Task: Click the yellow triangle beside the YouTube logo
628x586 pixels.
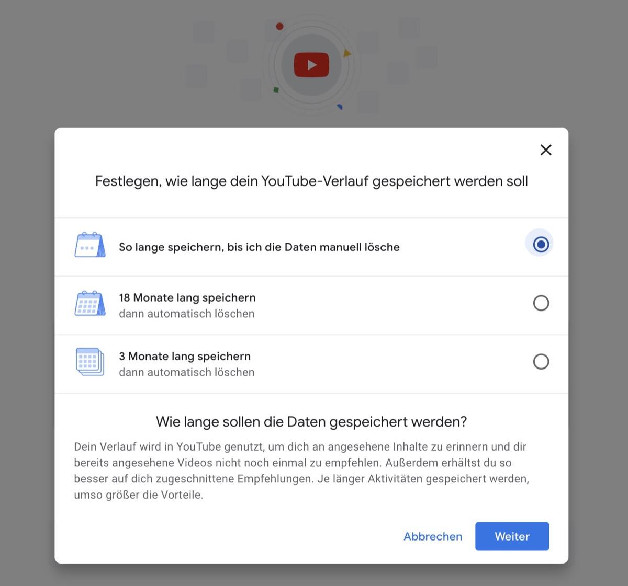Action: (346, 53)
